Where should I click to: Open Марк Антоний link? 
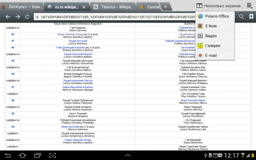coord(70,127)
